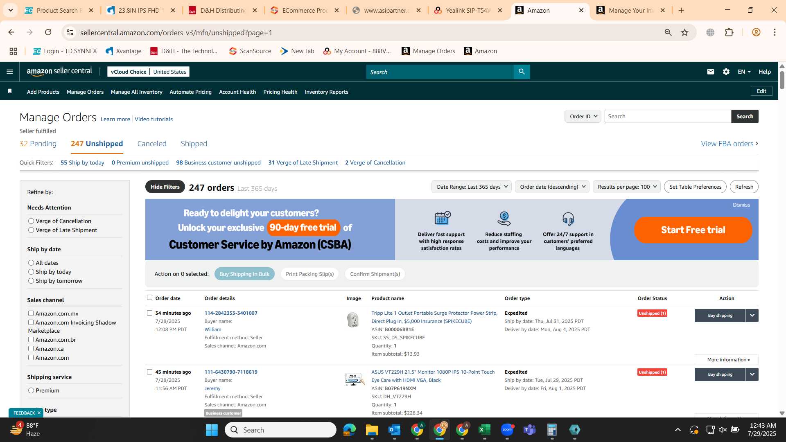
Task: Select order 114-2842353-3401007 checkbox
Action: [149, 313]
